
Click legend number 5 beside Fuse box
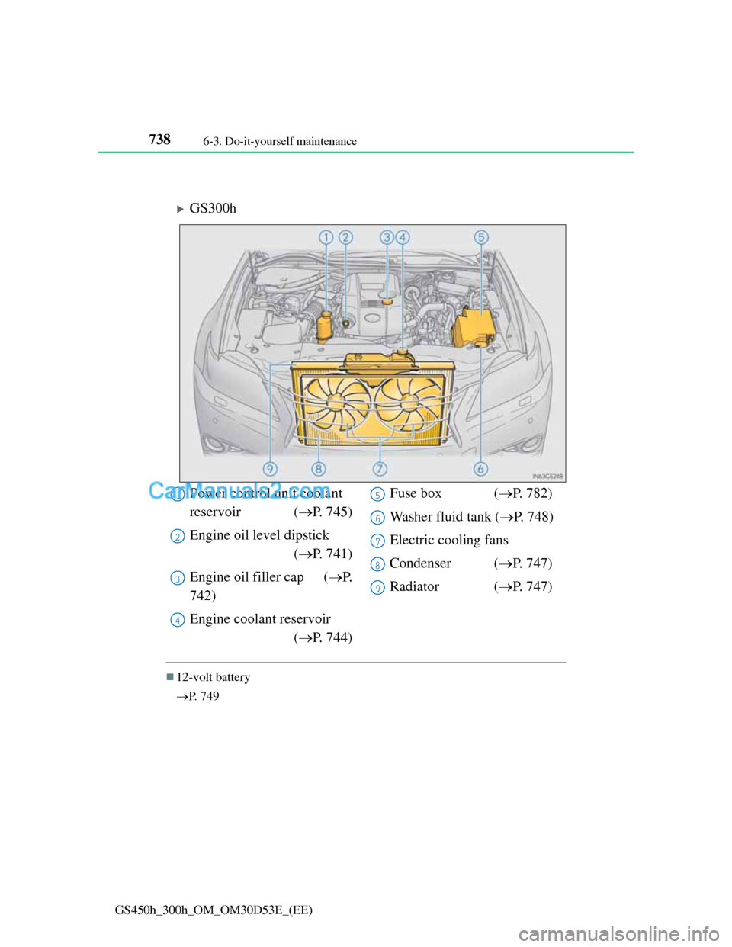pos(377,495)
